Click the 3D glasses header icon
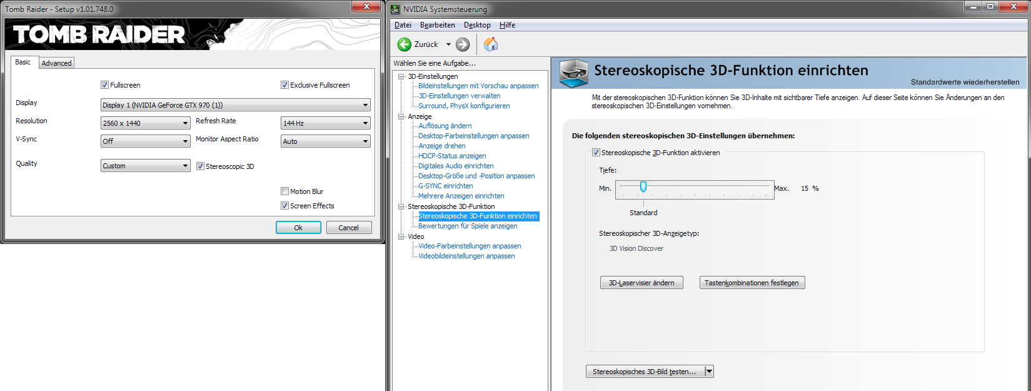This screenshot has width=1031, height=391. [573, 73]
